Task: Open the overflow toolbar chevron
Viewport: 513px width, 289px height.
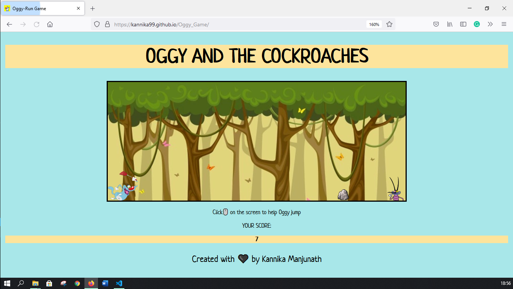Action: 490,24
